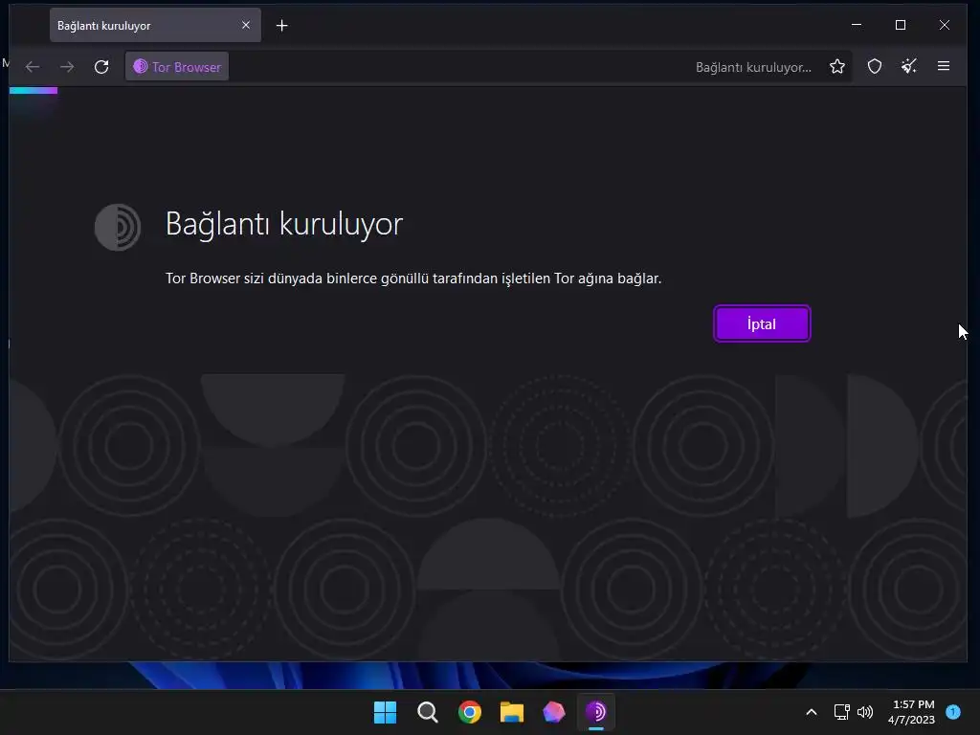Viewport: 980px width, 735px height.
Task: Click the Tor onion logo beside heading
Action: (118, 227)
